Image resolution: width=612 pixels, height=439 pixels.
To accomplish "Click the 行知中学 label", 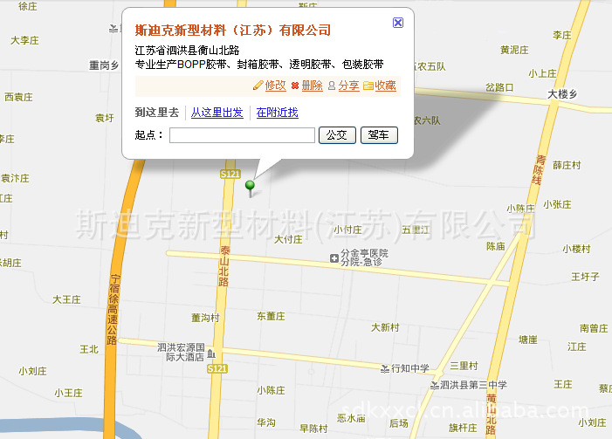I will [x=409, y=368].
